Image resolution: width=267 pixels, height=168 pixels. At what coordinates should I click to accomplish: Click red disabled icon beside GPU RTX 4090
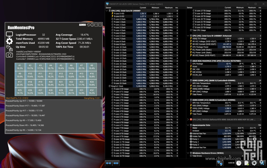coord(191,119)
